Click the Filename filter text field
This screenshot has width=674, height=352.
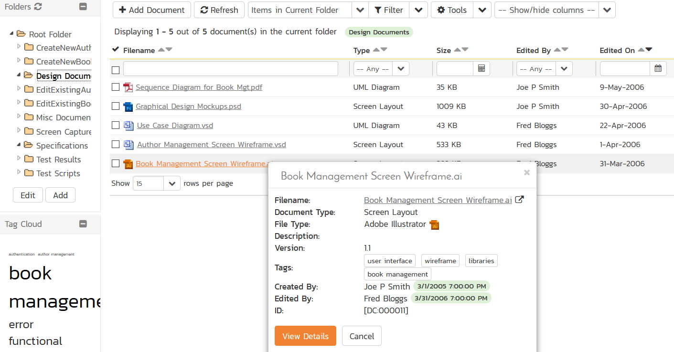click(230, 69)
